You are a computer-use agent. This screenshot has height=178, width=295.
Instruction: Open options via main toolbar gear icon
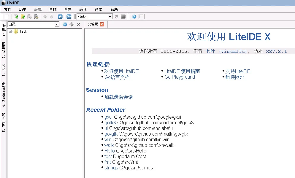134,17
